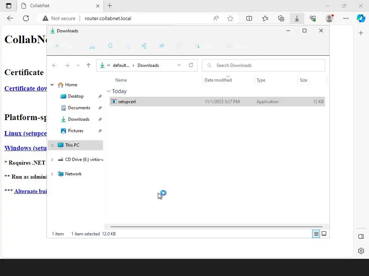Open Explorer recent locations dropdown
Screen dimensions: 369x276
pos(78,65)
